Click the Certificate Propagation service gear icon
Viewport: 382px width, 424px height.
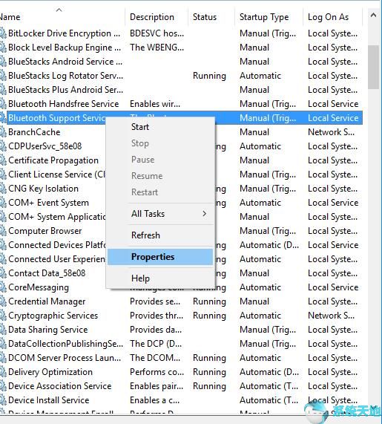coord(3,160)
